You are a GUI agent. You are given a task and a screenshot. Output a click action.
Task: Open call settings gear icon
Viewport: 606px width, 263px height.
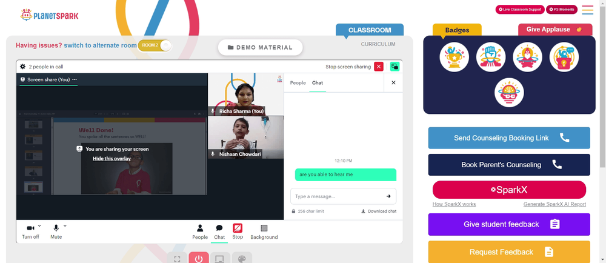[23, 67]
